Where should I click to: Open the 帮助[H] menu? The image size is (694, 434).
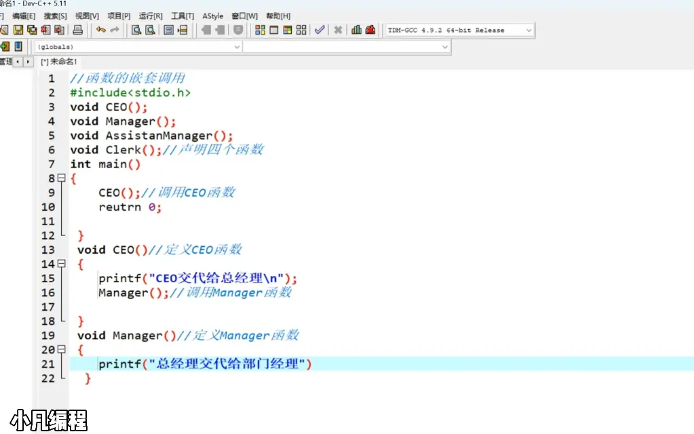coord(278,16)
